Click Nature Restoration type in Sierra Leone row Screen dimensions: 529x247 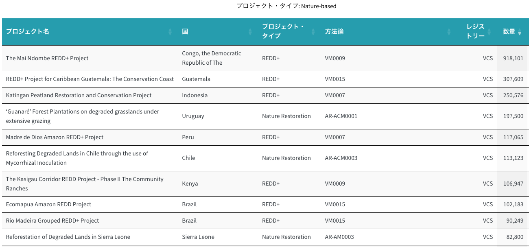click(286, 237)
